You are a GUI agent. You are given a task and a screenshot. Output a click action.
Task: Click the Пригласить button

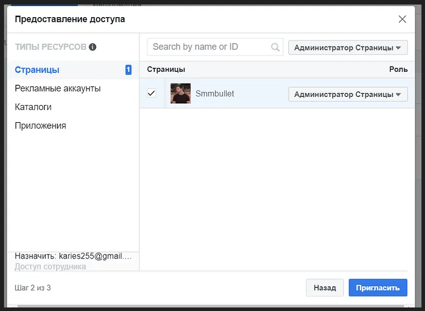pyautogui.click(x=378, y=287)
